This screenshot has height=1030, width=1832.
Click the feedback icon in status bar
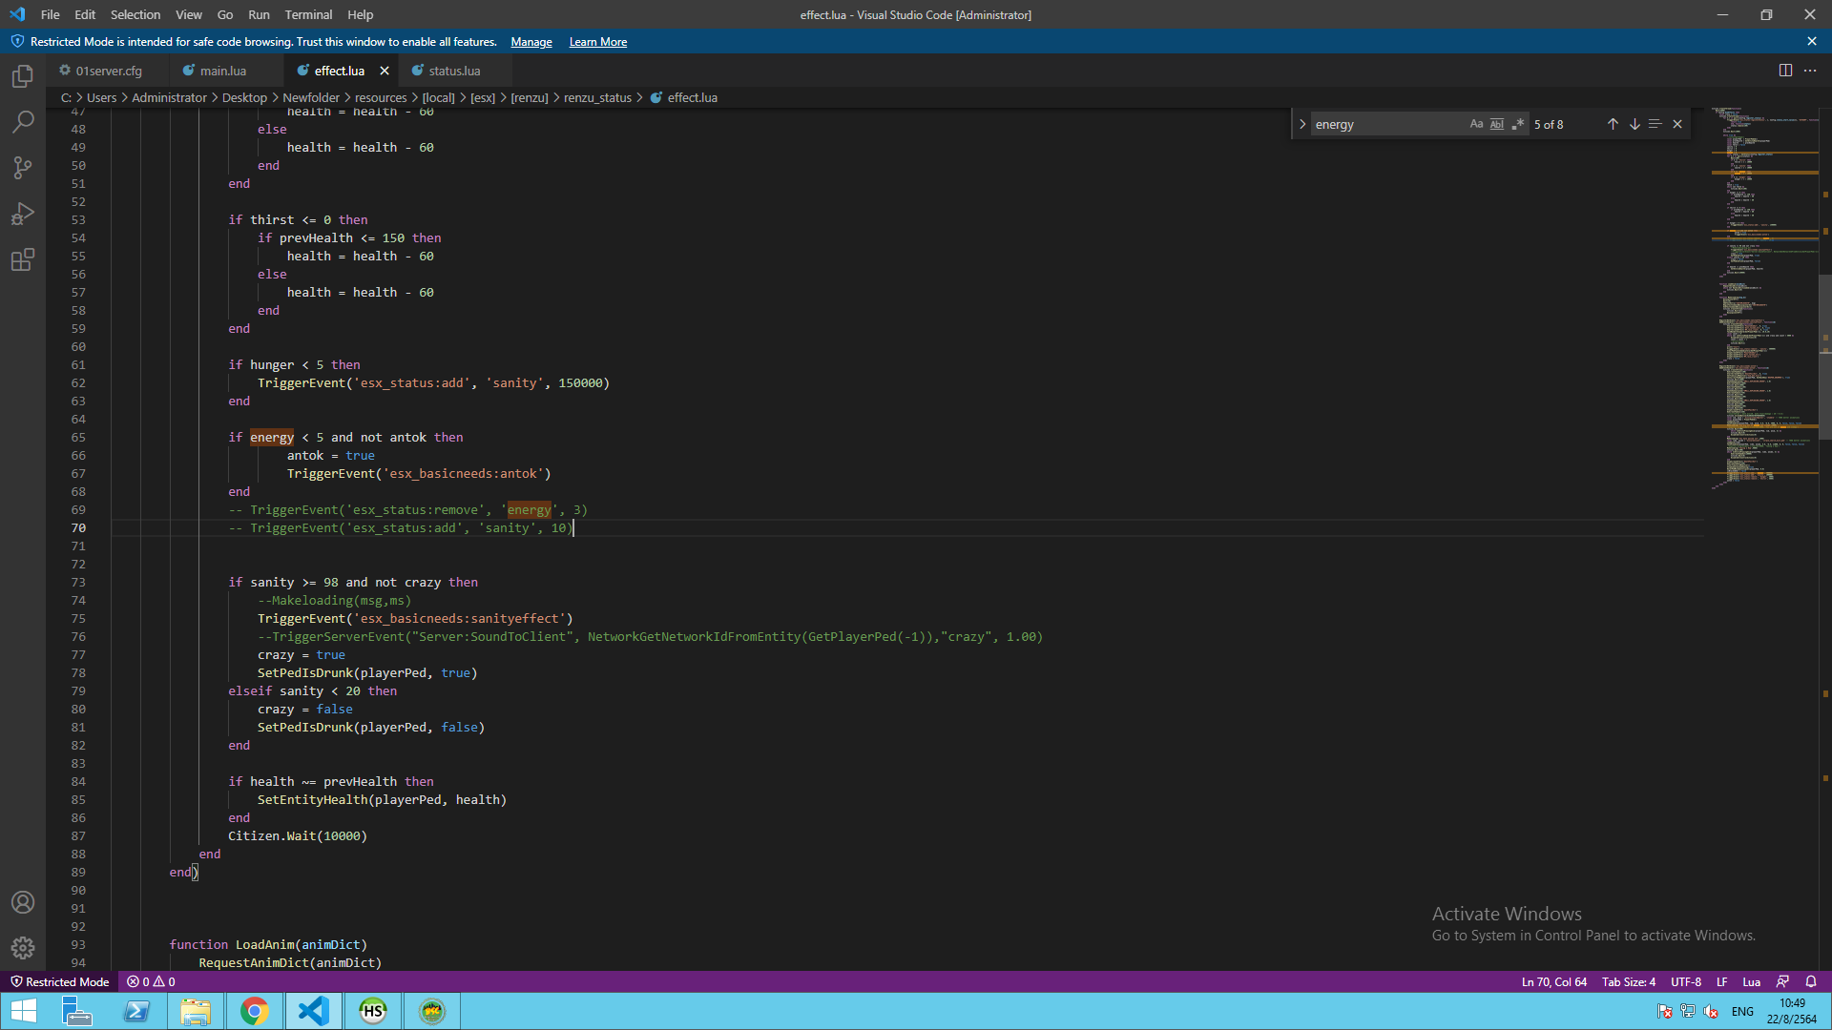tap(1782, 981)
